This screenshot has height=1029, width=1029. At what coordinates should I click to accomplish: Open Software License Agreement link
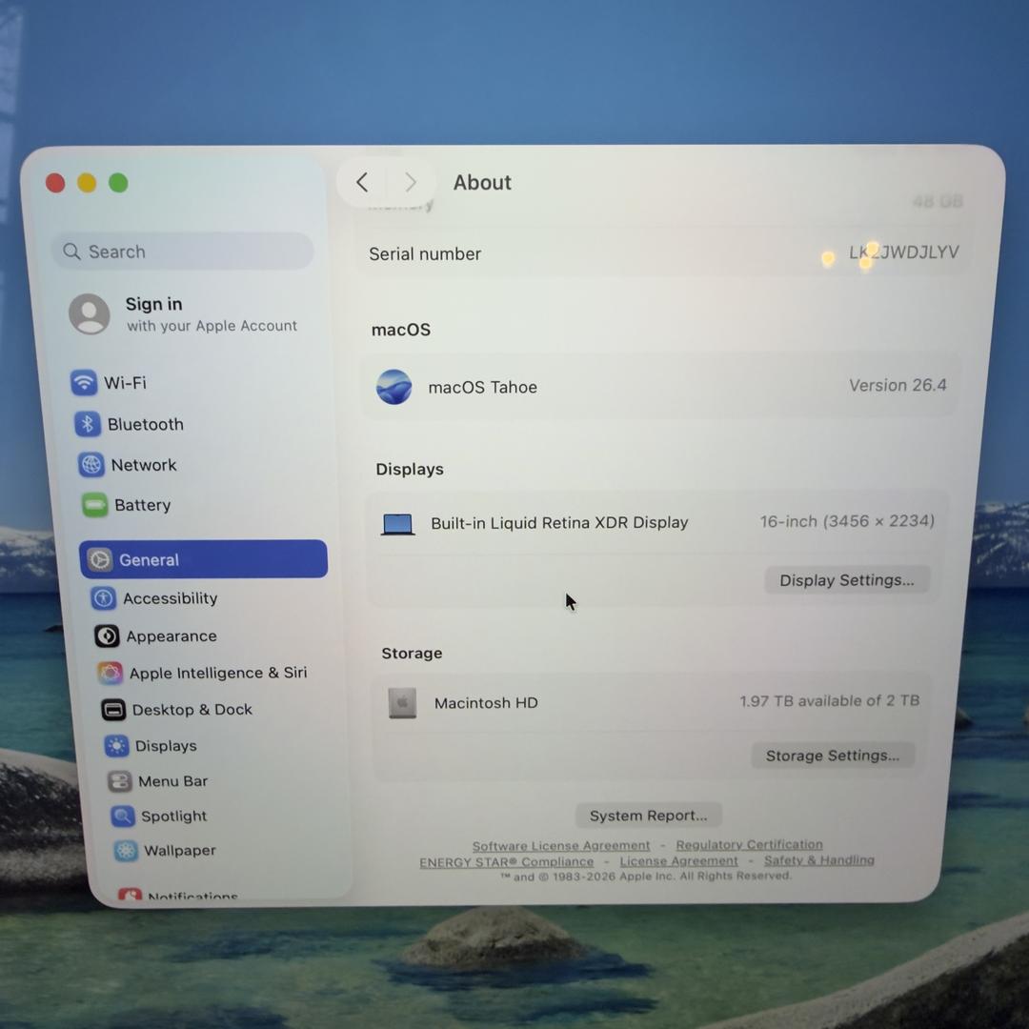(561, 846)
